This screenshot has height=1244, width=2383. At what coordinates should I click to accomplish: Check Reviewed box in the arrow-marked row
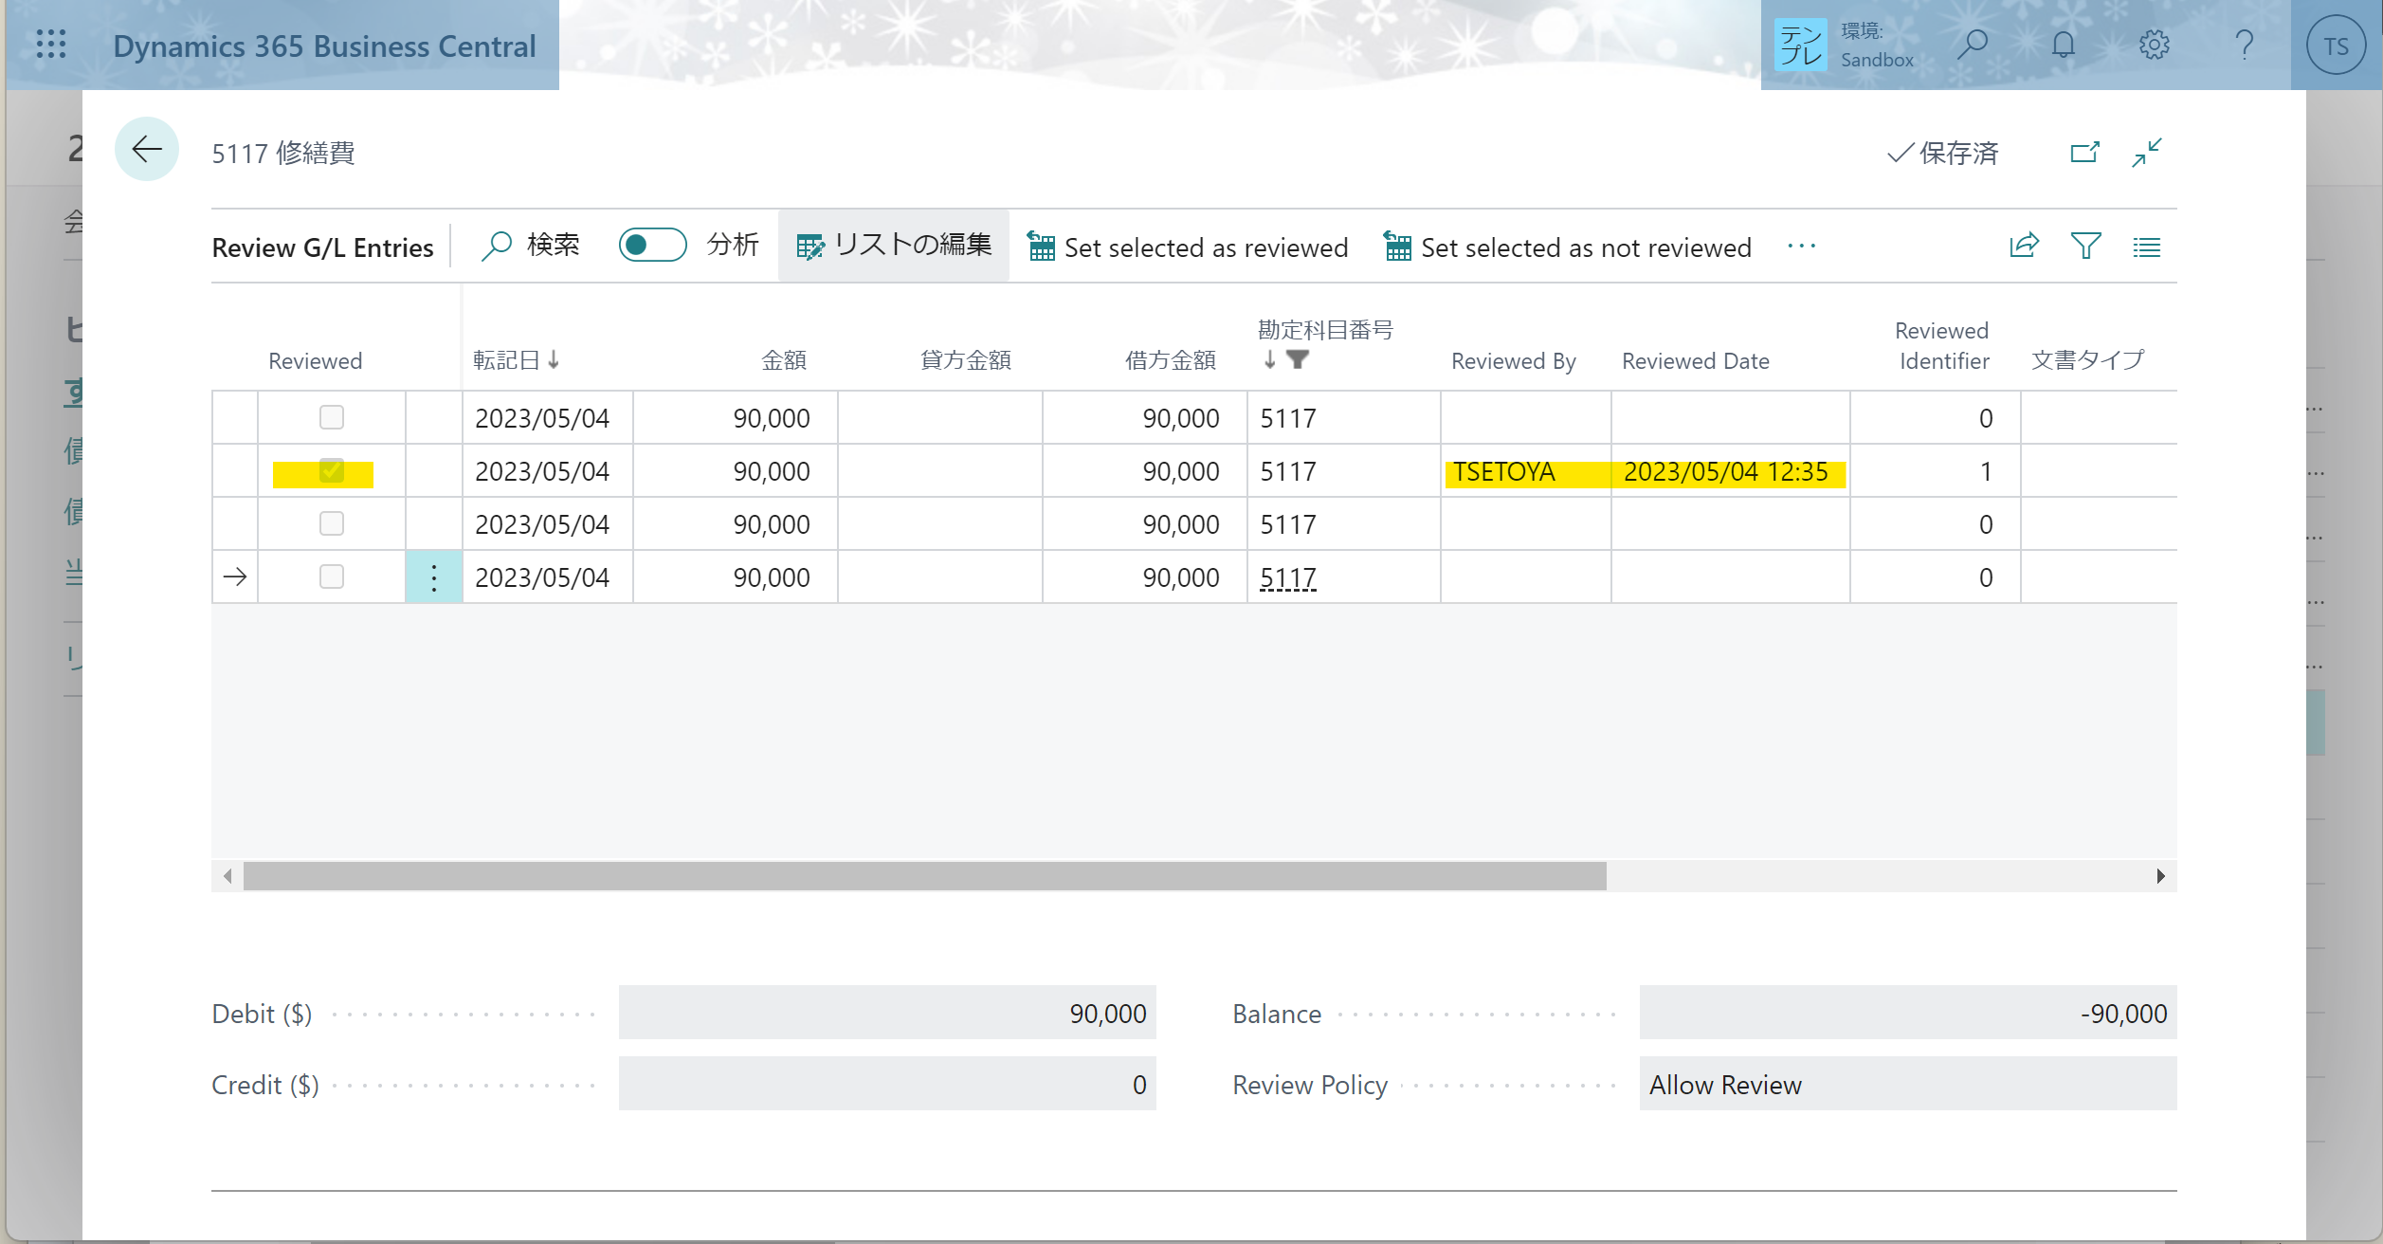(332, 576)
